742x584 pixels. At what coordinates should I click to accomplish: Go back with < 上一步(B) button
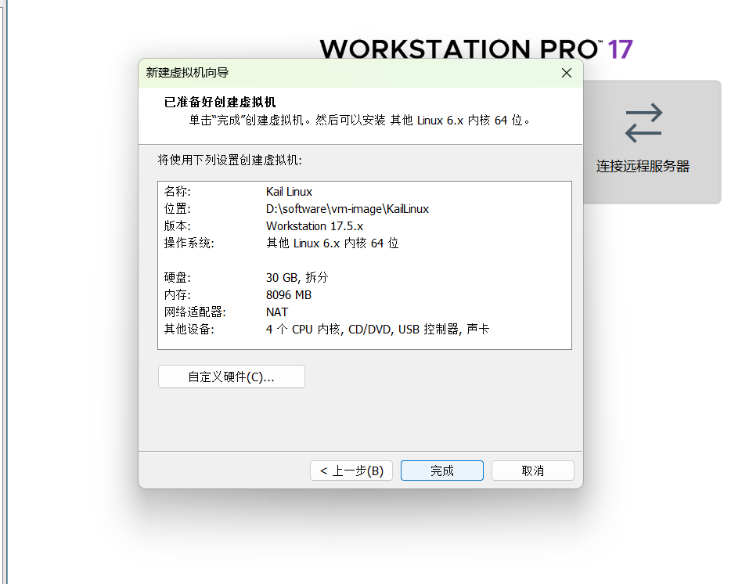coord(351,470)
